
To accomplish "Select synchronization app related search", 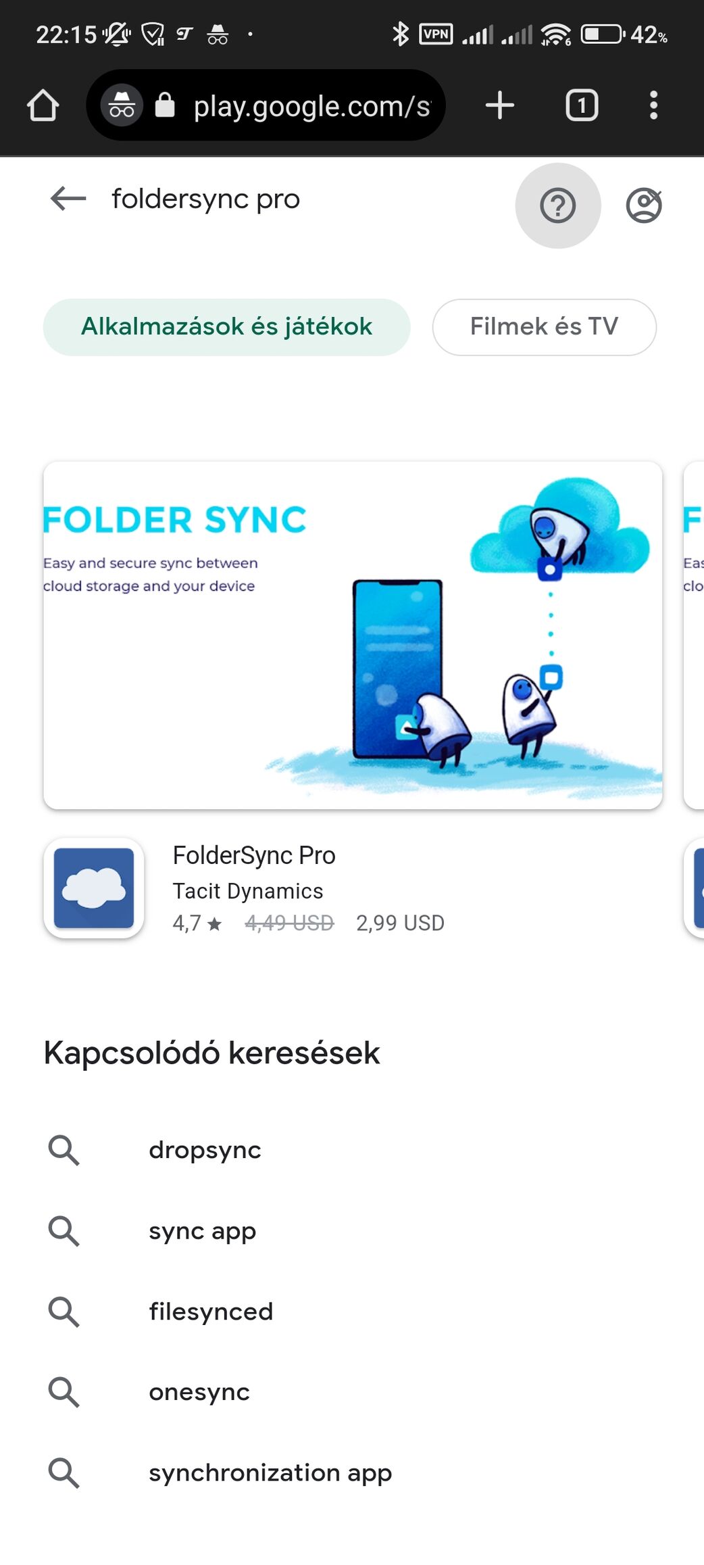I will (270, 1473).
